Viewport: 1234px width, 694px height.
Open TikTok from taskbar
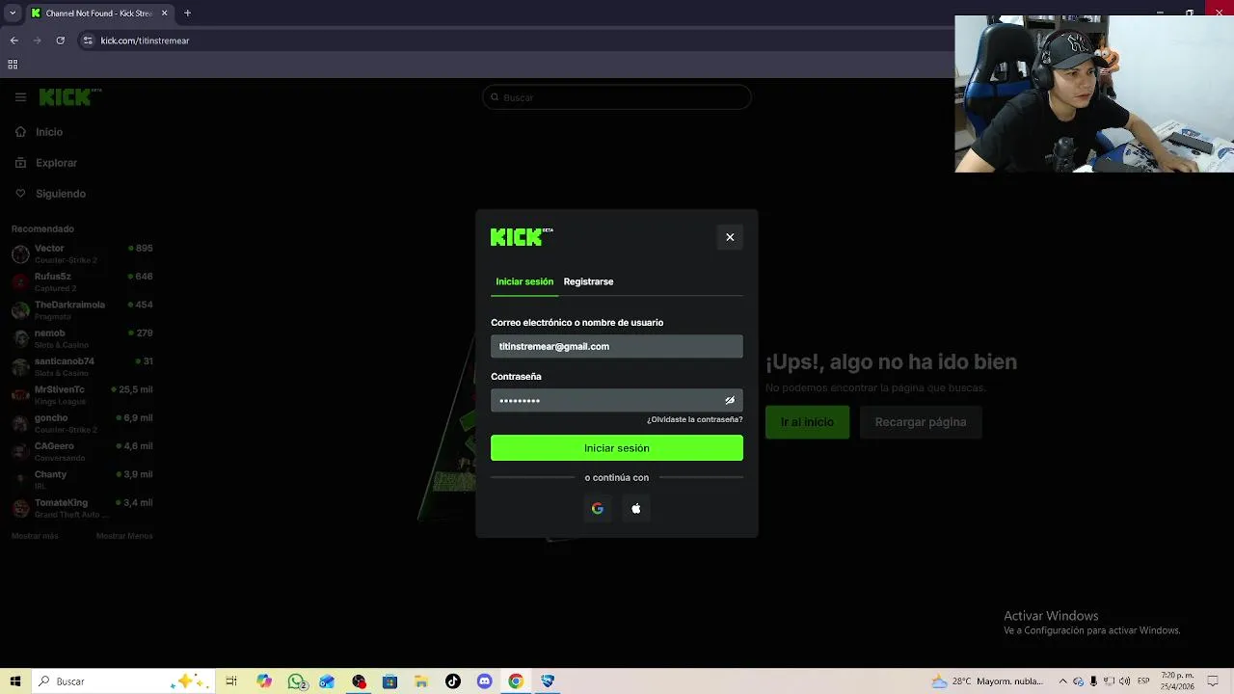(453, 681)
